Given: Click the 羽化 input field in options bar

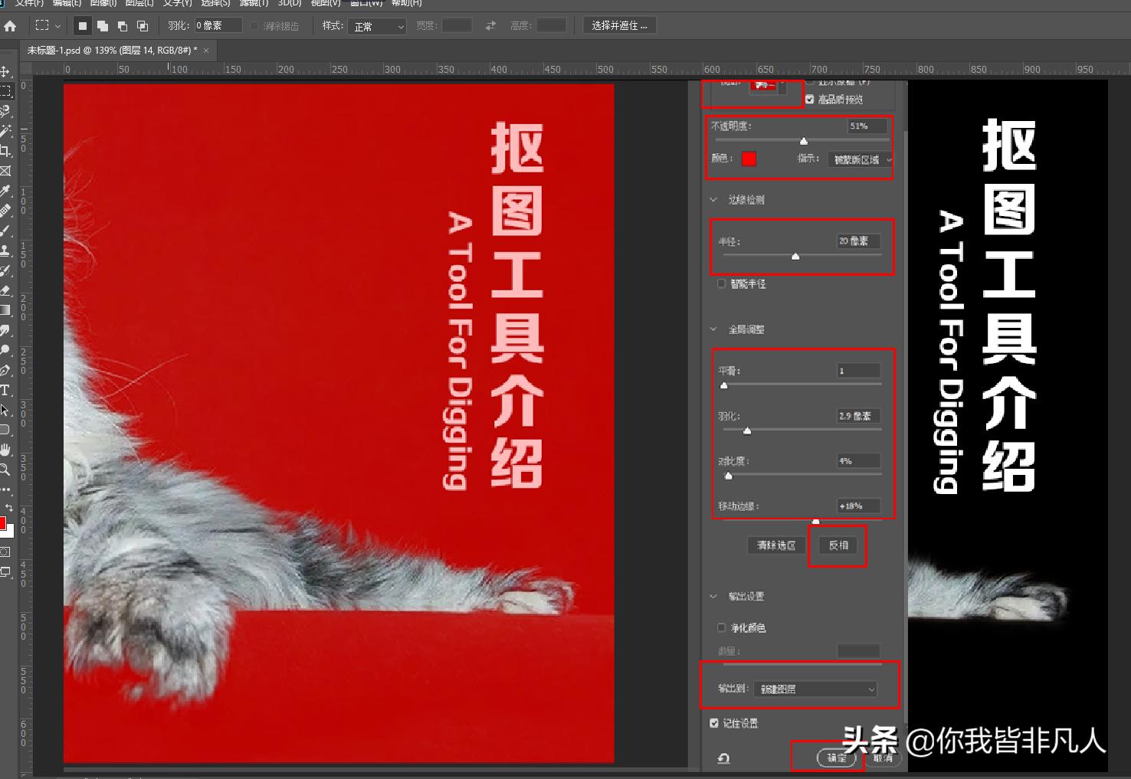Looking at the screenshot, I should click(x=217, y=25).
